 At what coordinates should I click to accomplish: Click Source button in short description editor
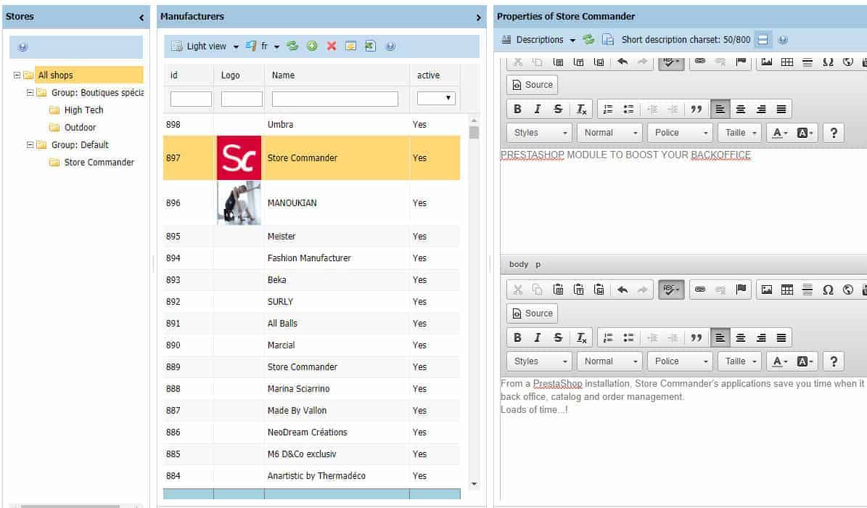532,85
